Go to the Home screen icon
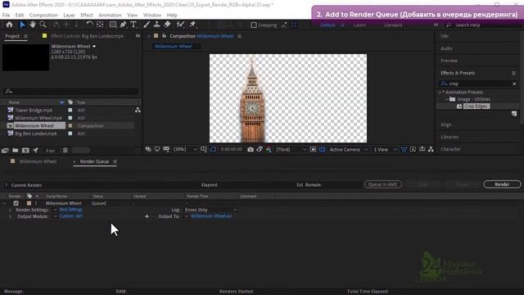524x295 pixels. click(x=9, y=25)
